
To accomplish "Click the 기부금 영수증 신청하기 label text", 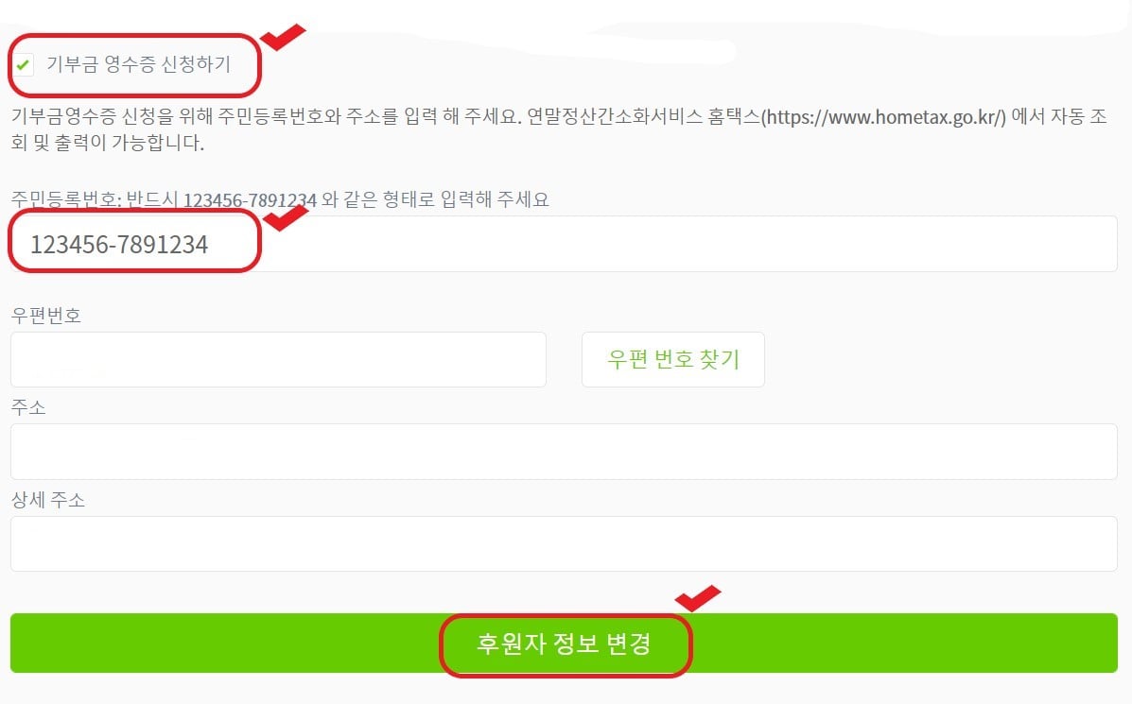I will (x=139, y=64).
